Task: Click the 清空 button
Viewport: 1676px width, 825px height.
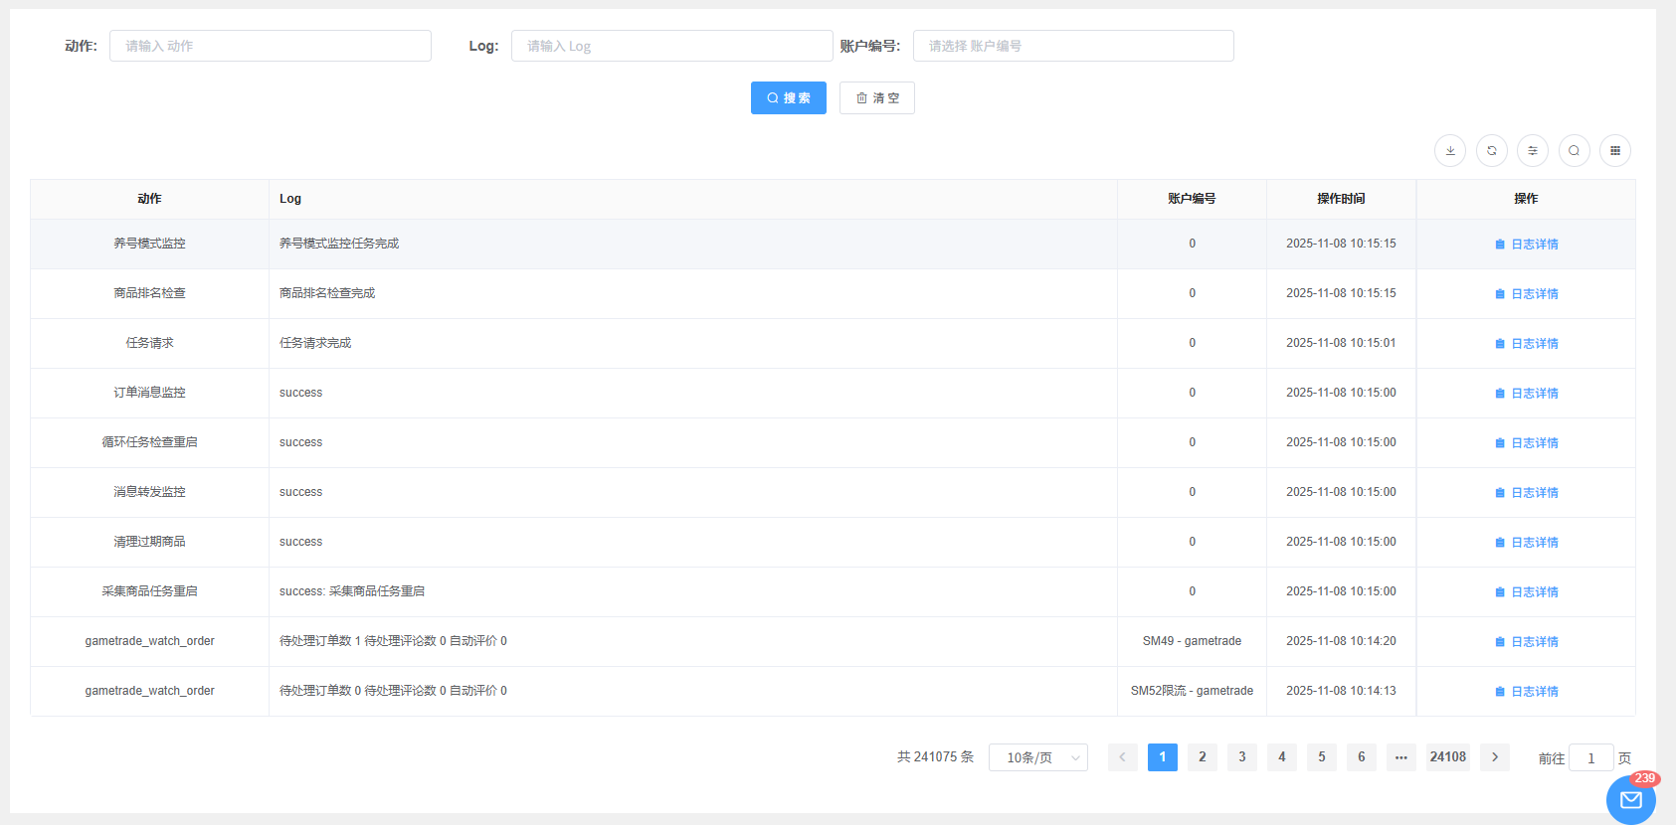Action: click(876, 98)
